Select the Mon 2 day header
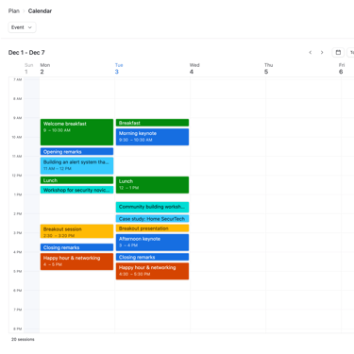 45,68
